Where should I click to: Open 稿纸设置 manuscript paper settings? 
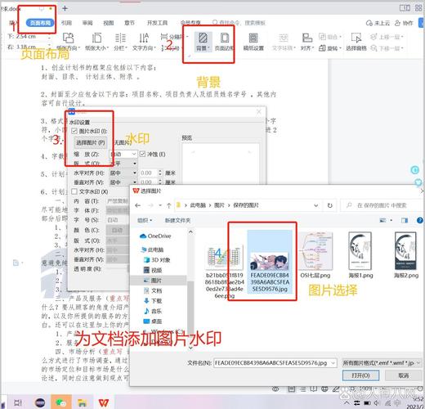point(253,42)
